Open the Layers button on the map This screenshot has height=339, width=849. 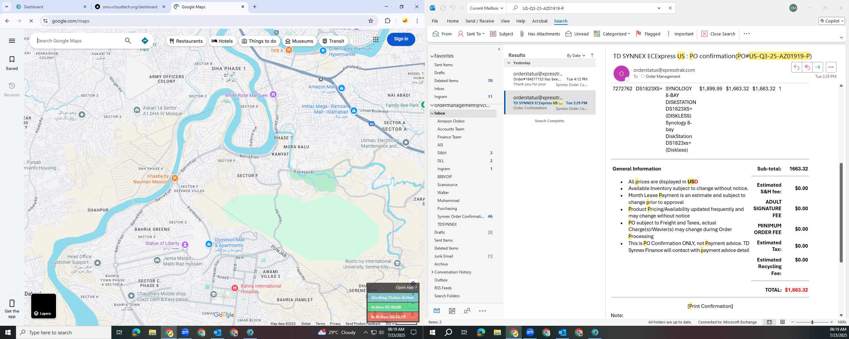(x=43, y=306)
